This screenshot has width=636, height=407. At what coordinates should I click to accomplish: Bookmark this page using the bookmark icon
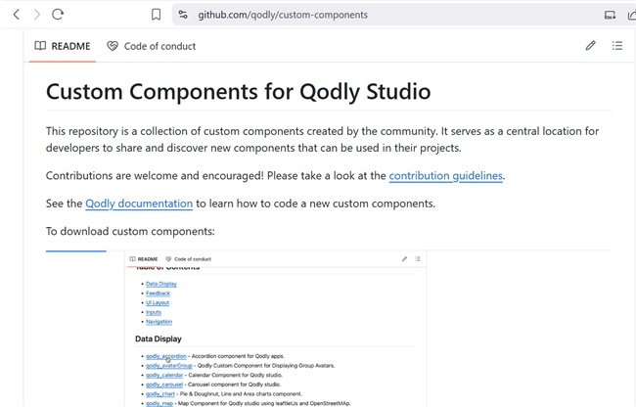coord(156,15)
